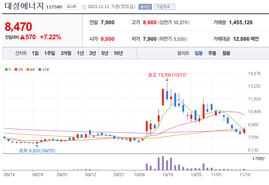The width and height of the screenshot is (269, 185).
Task: Click the 2023.11.13 기준(장마감) date text
Action: pos(112,7)
